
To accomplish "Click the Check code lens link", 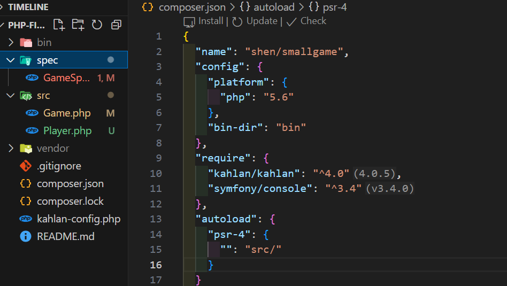I will click(313, 21).
